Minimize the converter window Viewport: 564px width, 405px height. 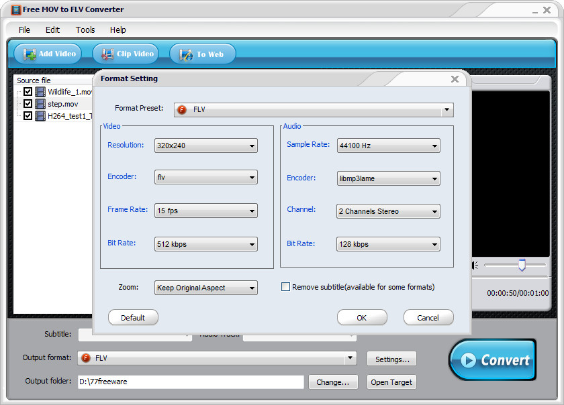pyautogui.click(x=535, y=11)
